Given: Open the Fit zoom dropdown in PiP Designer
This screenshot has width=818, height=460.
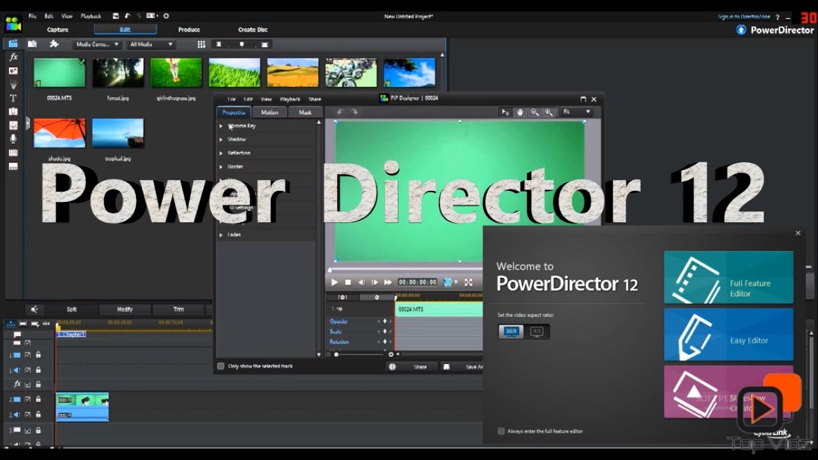Looking at the screenshot, I should coord(576,112).
